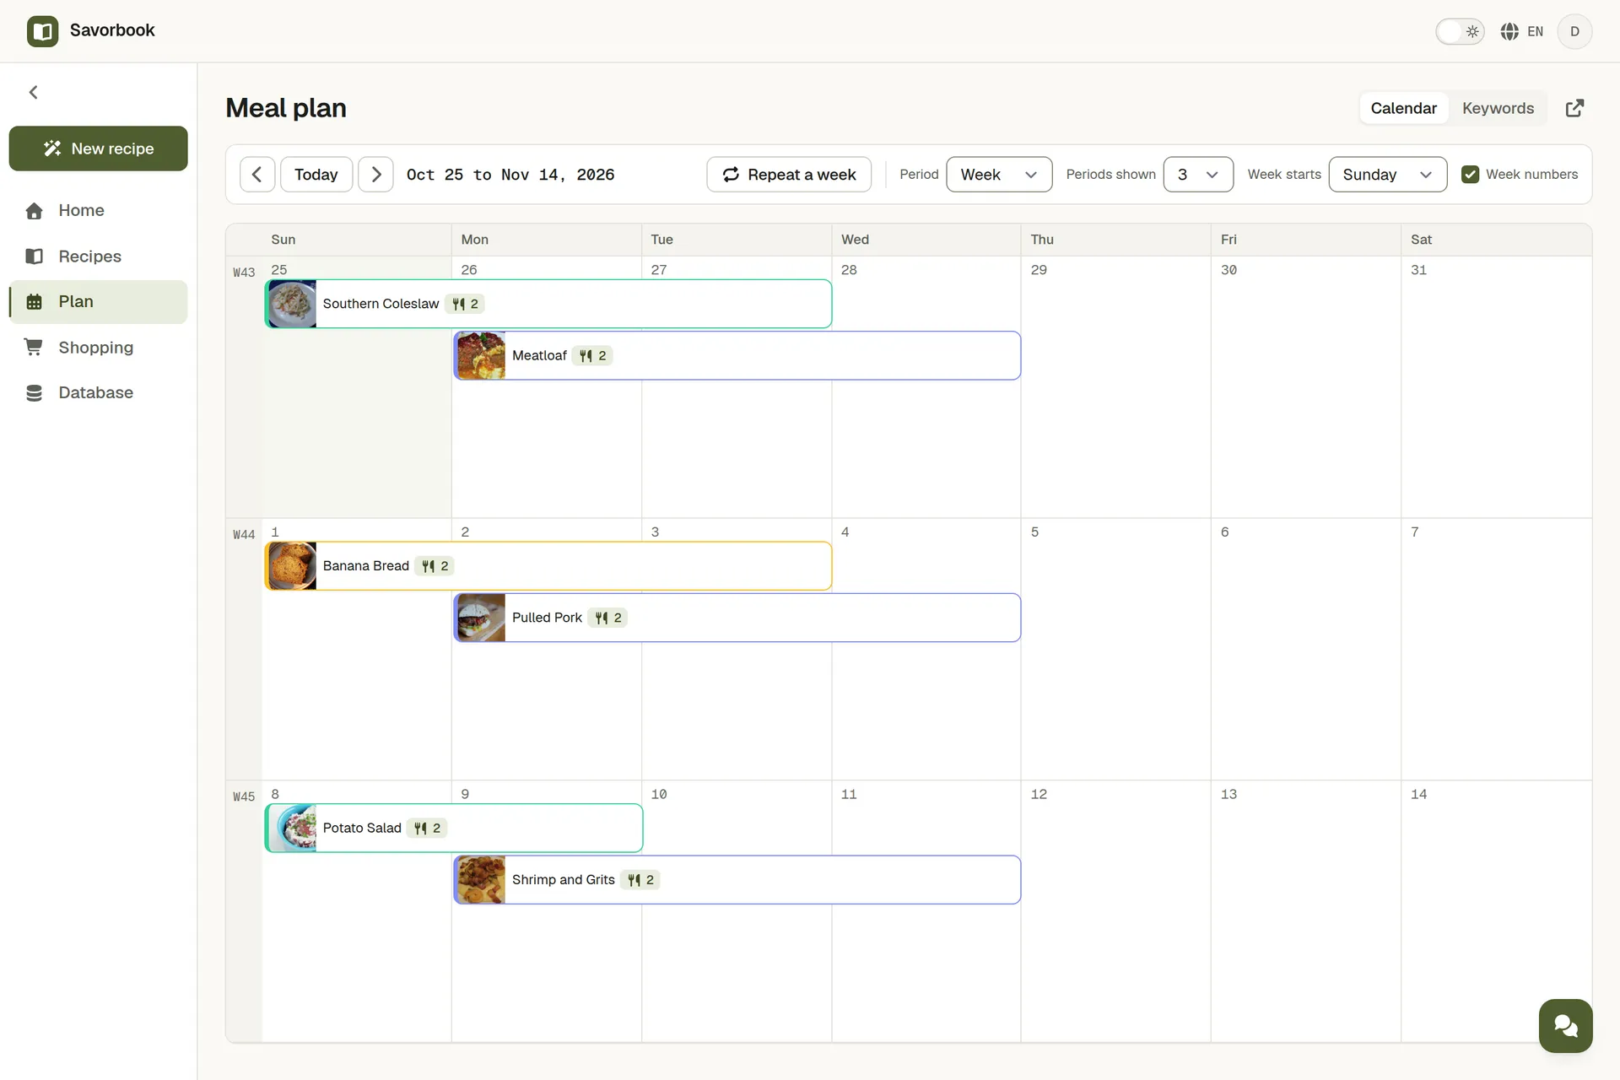
Task: Click the Potato Salad thumbnail image
Action: click(292, 829)
